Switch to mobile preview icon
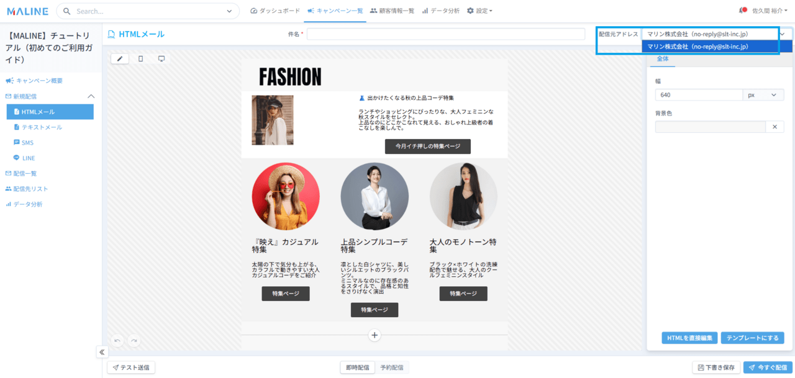This screenshot has height=378, width=795. click(140, 58)
